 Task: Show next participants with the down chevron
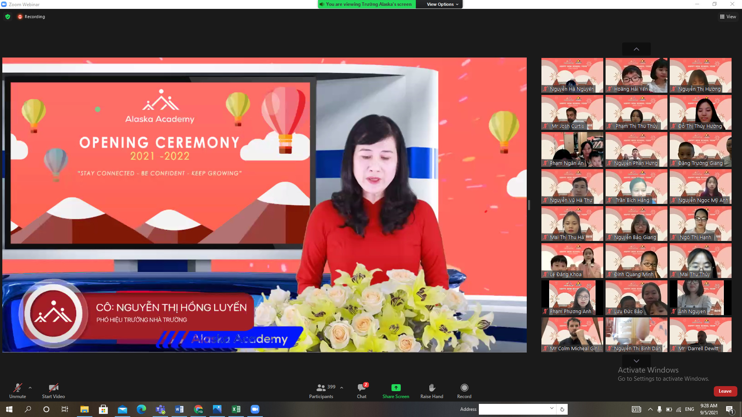(x=636, y=361)
